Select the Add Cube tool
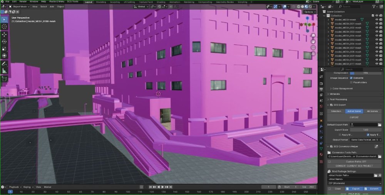 point(4,79)
